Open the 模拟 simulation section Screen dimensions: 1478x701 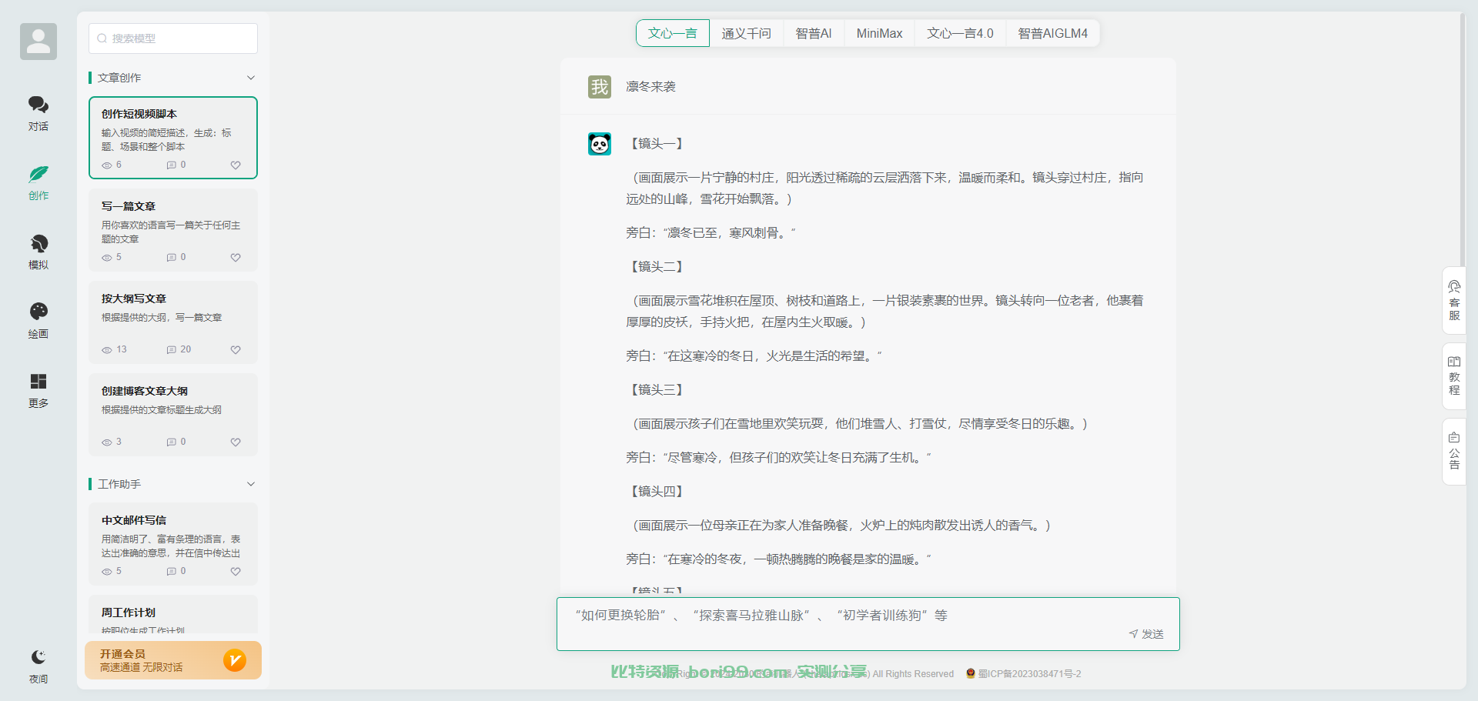coord(38,252)
